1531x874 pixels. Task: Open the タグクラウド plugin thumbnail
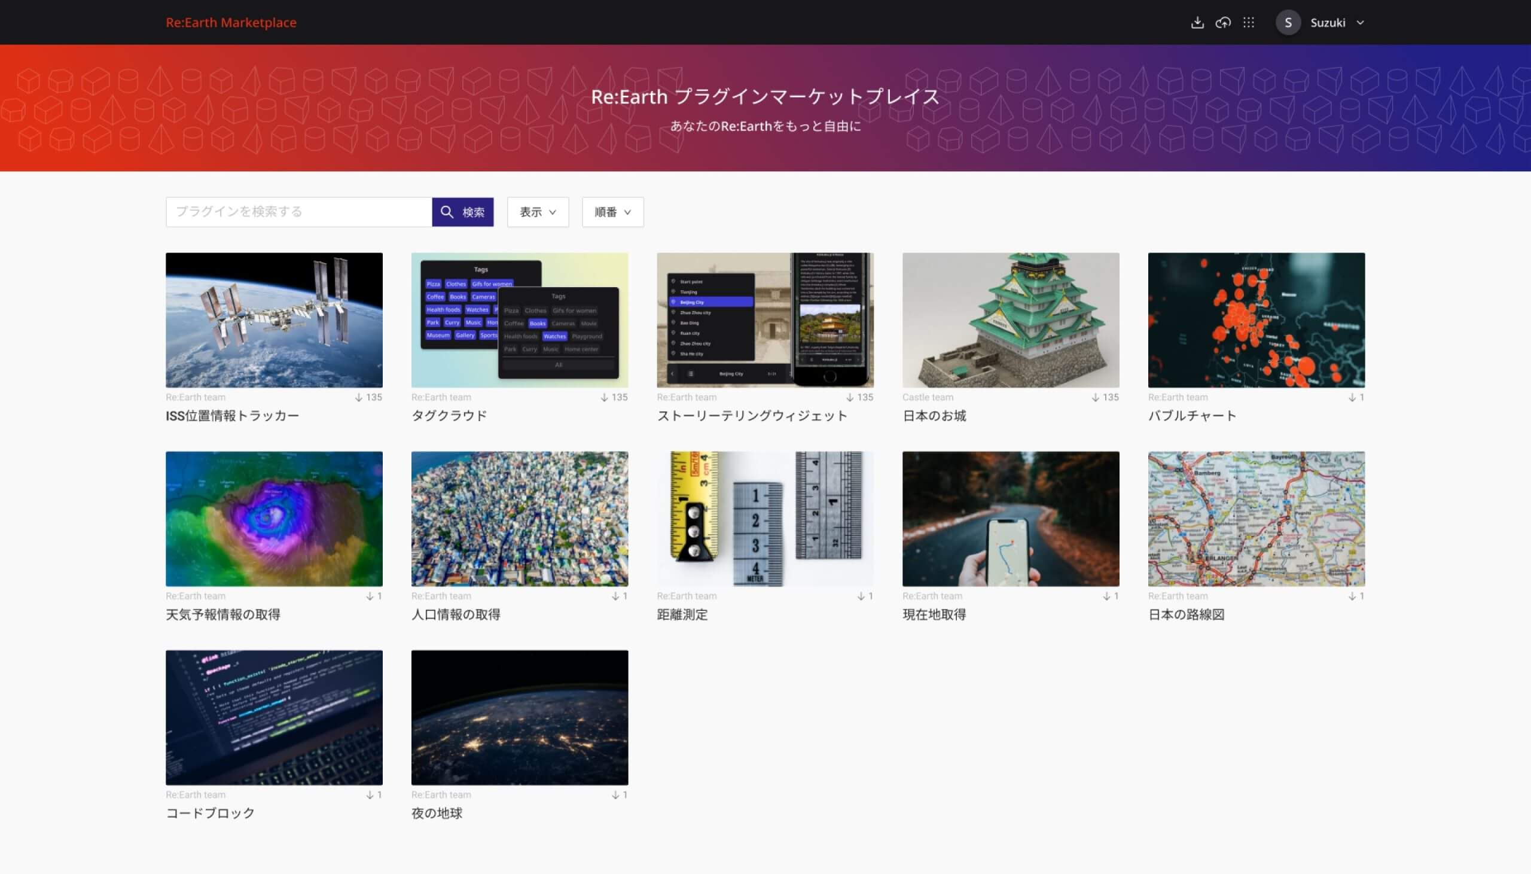coord(520,320)
